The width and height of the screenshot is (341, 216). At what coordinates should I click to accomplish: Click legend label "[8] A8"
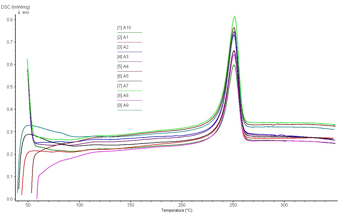[123, 96]
